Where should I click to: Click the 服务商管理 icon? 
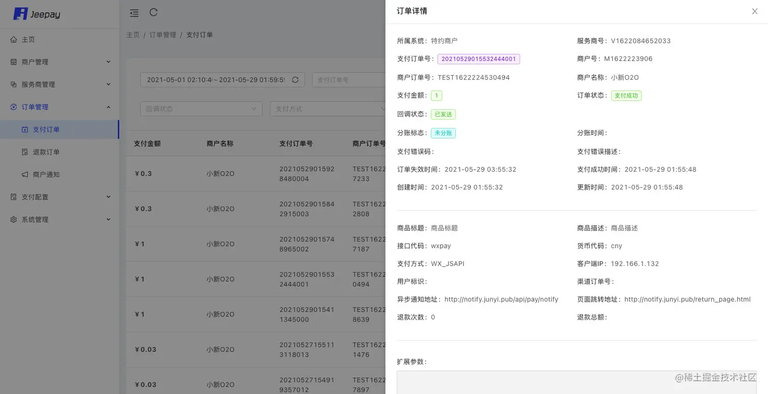tap(14, 84)
